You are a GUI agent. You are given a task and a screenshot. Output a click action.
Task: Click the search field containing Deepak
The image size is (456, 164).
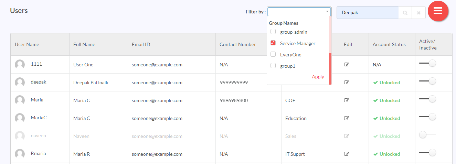click(368, 13)
